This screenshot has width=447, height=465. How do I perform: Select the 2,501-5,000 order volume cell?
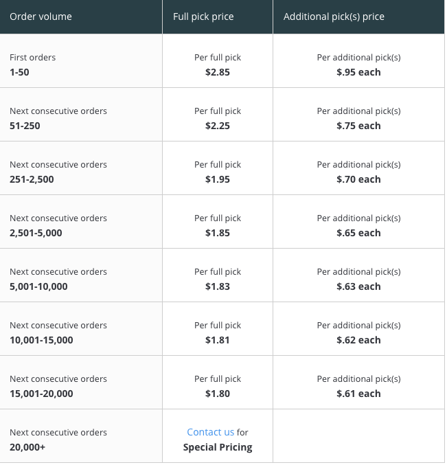[81, 222]
